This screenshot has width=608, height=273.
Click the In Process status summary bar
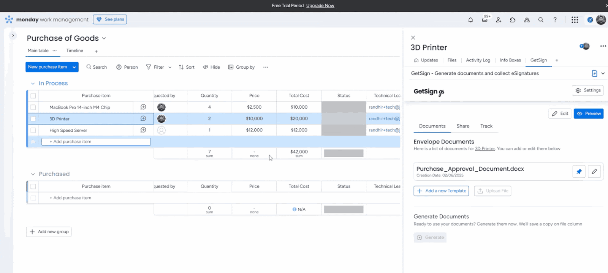344,153
